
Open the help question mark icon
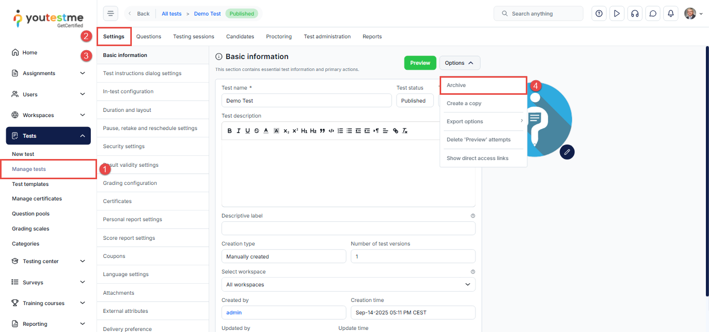(x=599, y=13)
